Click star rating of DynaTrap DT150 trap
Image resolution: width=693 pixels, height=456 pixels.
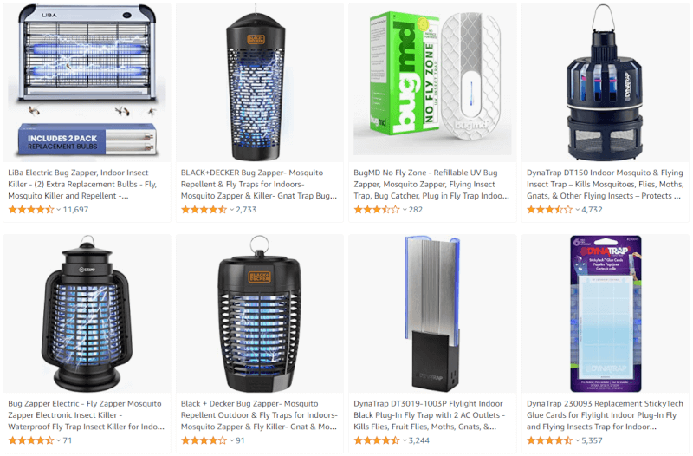click(549, 210)
